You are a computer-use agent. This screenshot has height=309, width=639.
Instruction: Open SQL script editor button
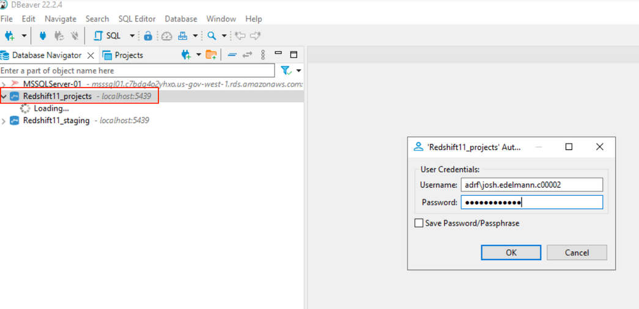pyautogui.click(x=107, y=36)
